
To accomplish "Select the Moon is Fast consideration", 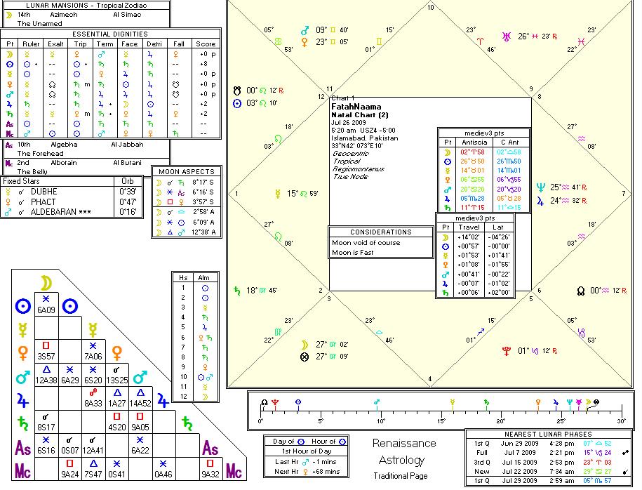I will tap(352, 253).
